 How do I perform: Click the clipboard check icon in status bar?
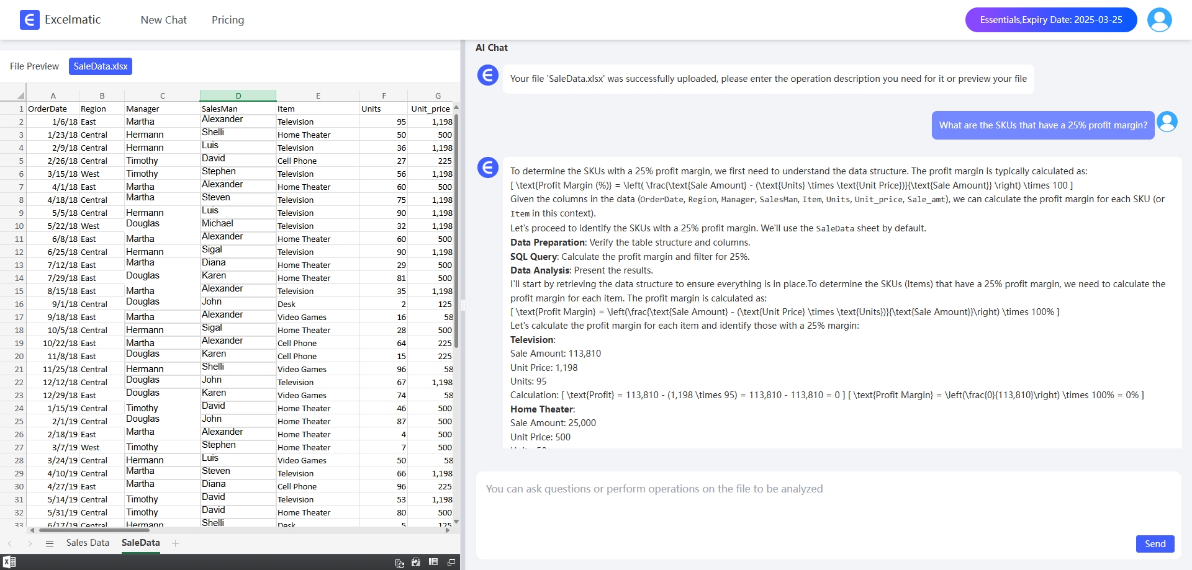pos(416,562)
